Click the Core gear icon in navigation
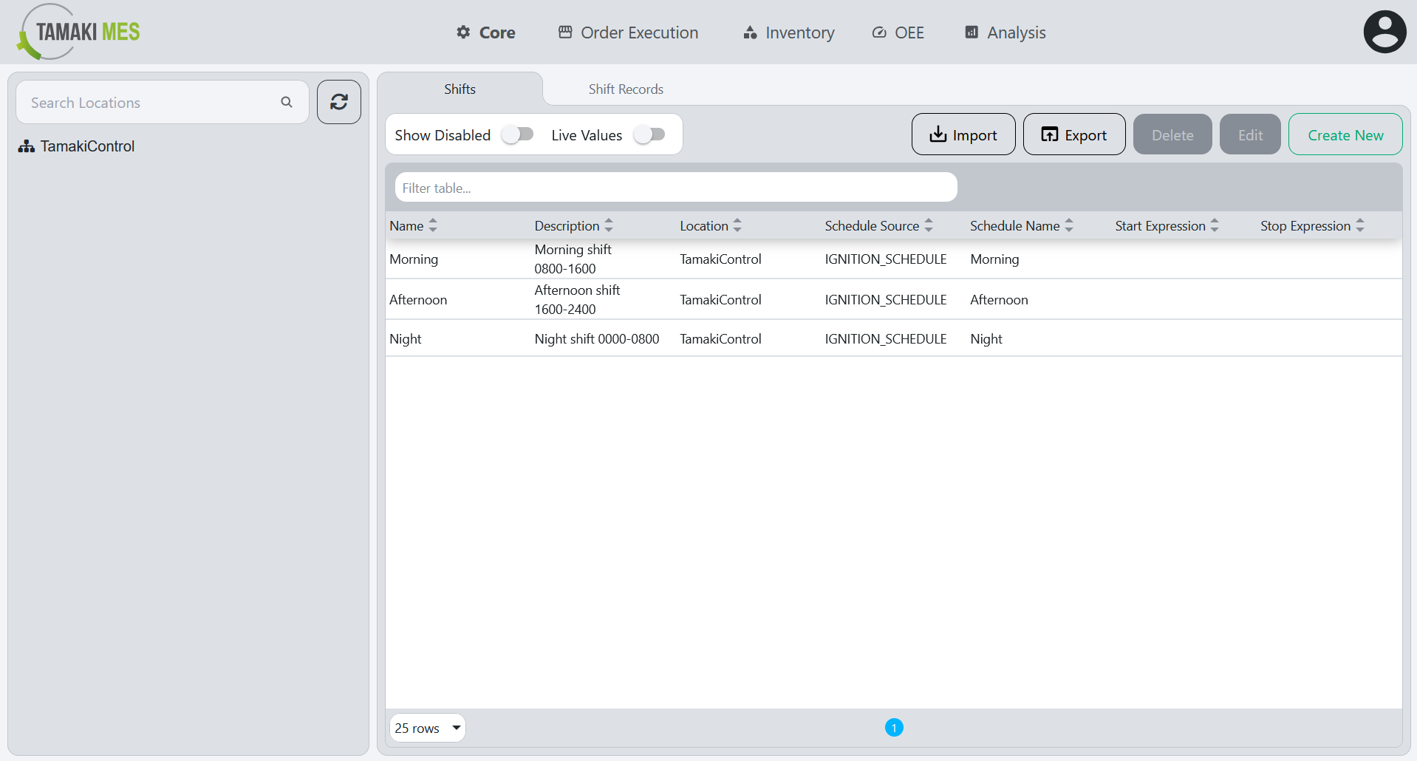 [462, 33]
